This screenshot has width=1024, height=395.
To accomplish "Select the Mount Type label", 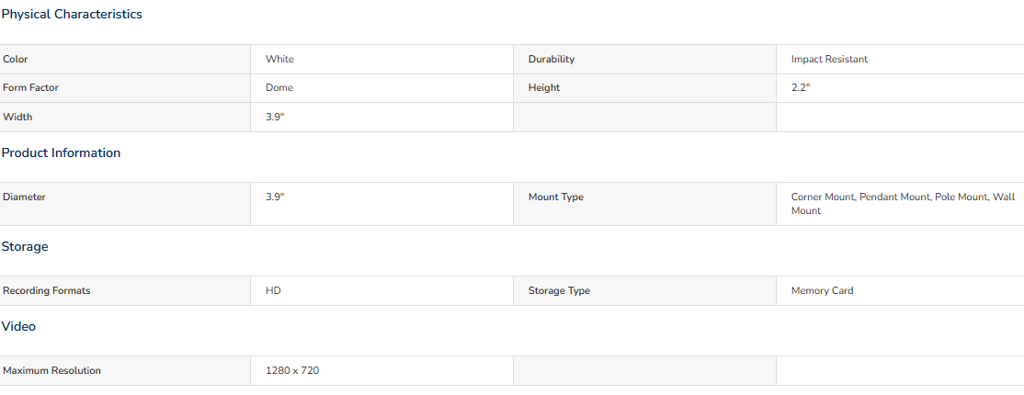I will (556, 197).
